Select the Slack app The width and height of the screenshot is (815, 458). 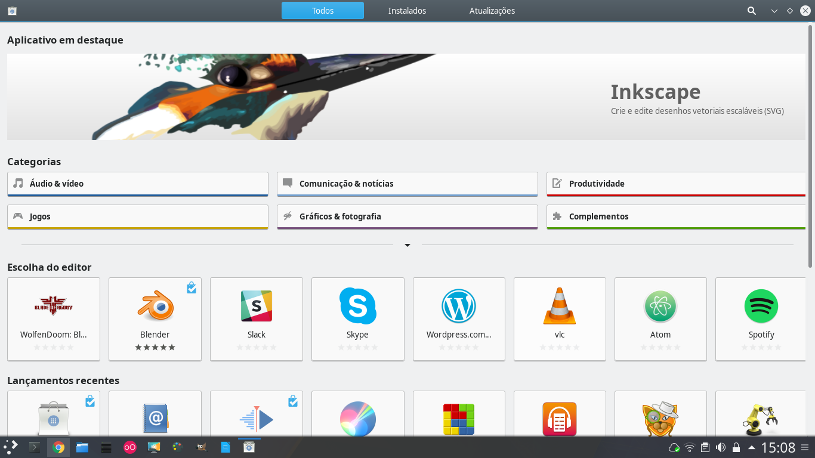tap(257, 319)
